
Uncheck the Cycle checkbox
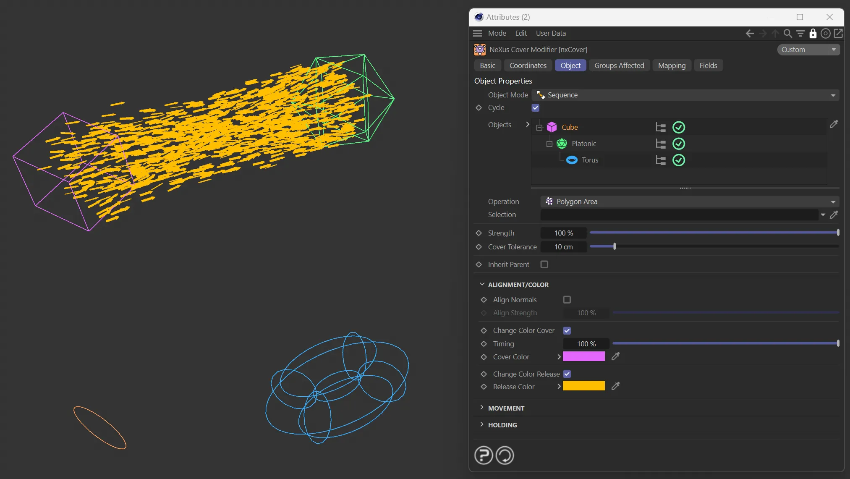[535, 108]
